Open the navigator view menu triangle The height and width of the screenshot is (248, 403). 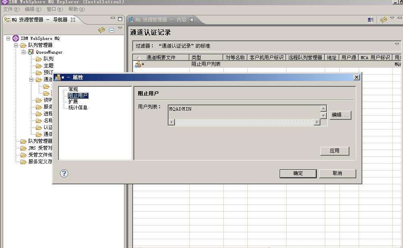120,28
